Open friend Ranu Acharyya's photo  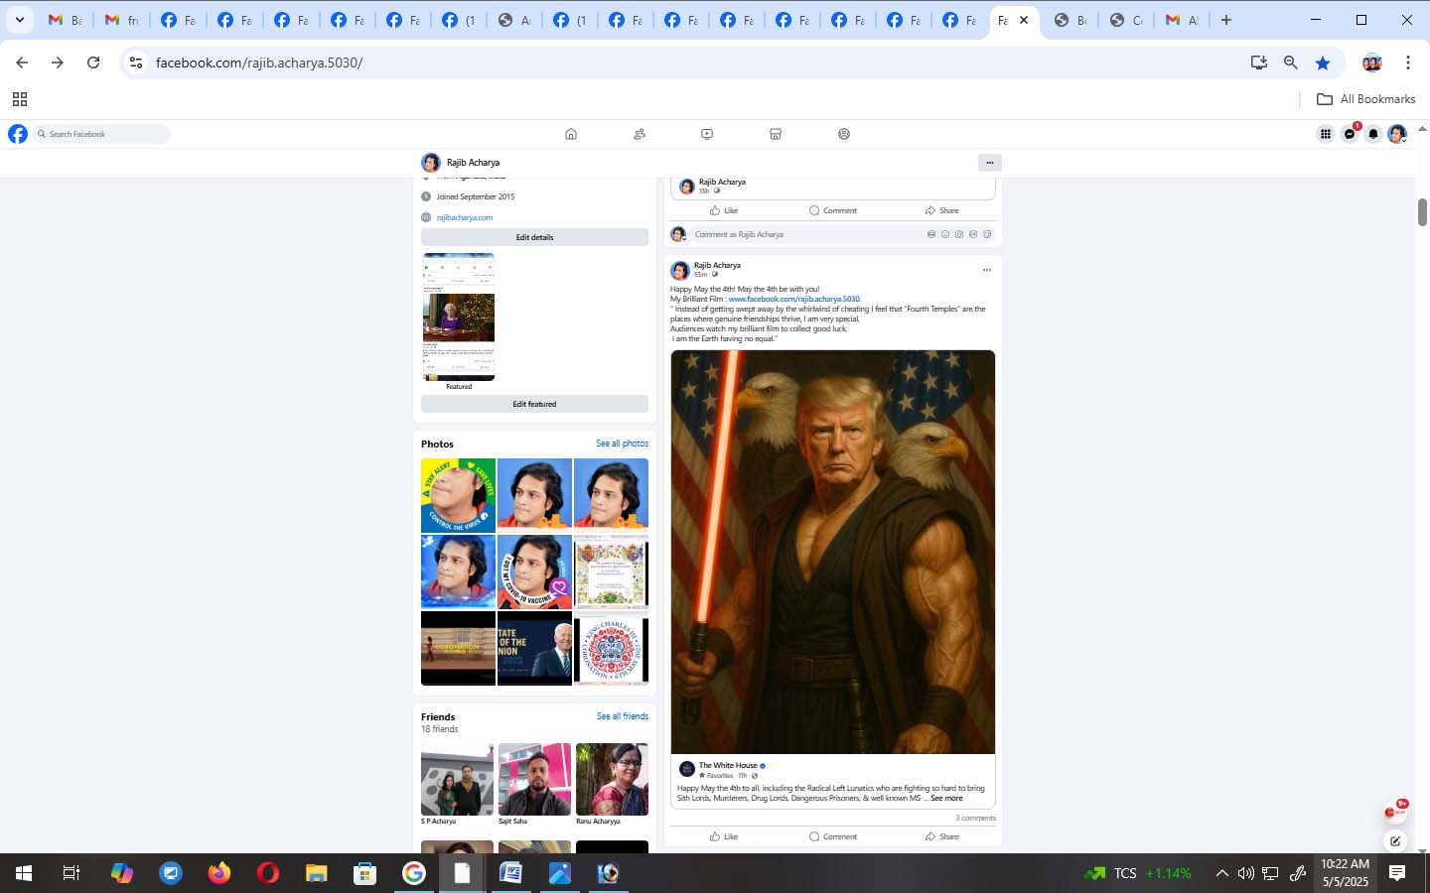[612, 779]
